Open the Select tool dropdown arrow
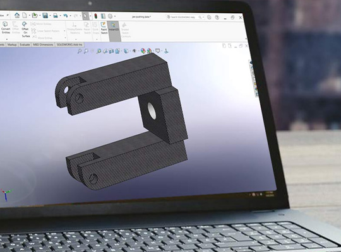The image size is (341, 252). pos(90,16)
